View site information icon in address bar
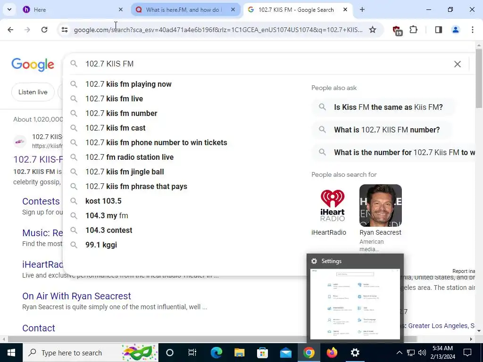The width and height of the screenshot is (483, 362). pos(64,30)
